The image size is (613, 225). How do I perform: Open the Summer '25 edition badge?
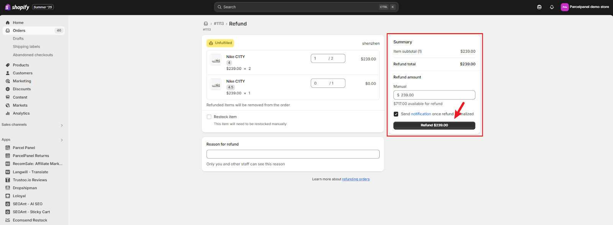(43, 7)
